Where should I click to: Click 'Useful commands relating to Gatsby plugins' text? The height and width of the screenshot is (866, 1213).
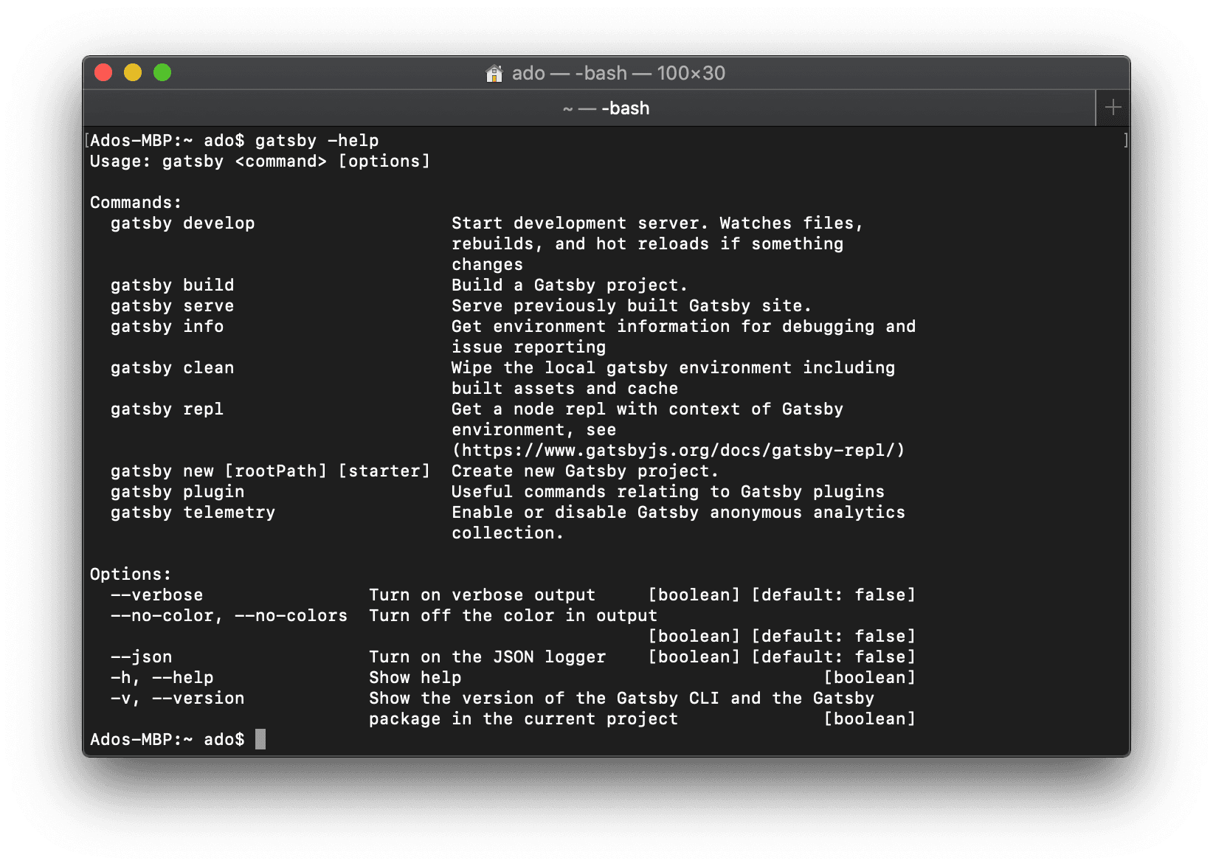coord(668,491)
